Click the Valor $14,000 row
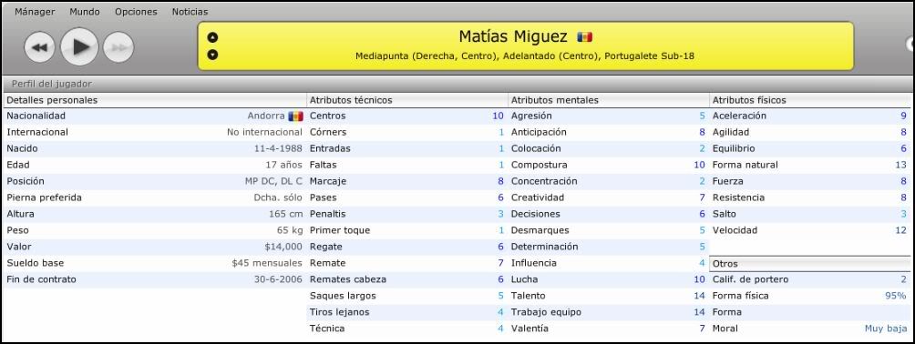915x344 pixels. (155, 247)
